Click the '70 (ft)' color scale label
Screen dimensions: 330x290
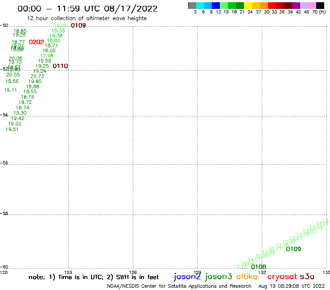click(x=319, y=12)
